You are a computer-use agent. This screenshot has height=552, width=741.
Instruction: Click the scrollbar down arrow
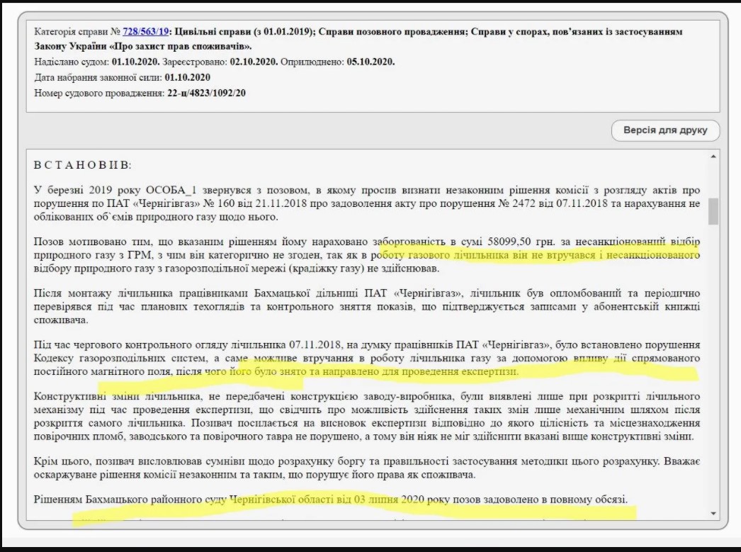(x=713, y=514)
